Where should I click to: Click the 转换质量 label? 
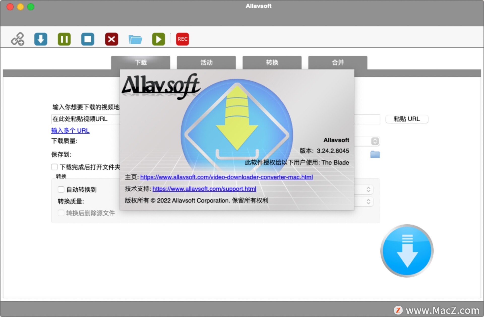pyautogui.click(x=71, y=201)
